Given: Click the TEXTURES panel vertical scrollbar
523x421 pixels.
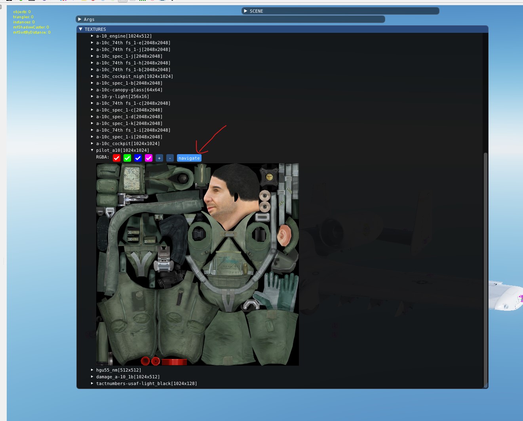Looking at the screenshot, I should pyautogui.click(x=486, y=270).
